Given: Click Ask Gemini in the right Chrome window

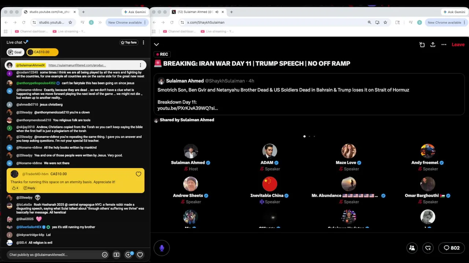Looking at the screenshot, I should [454, 12].
